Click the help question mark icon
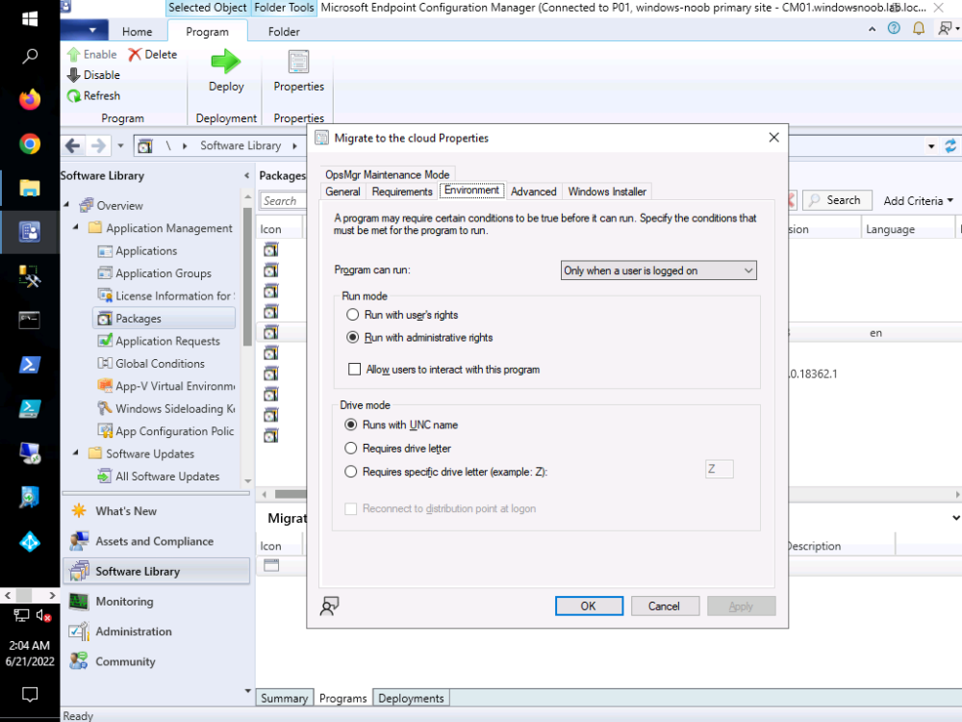Image resolution: width=962 pixels, height=722 pixels. coord(894,28)
